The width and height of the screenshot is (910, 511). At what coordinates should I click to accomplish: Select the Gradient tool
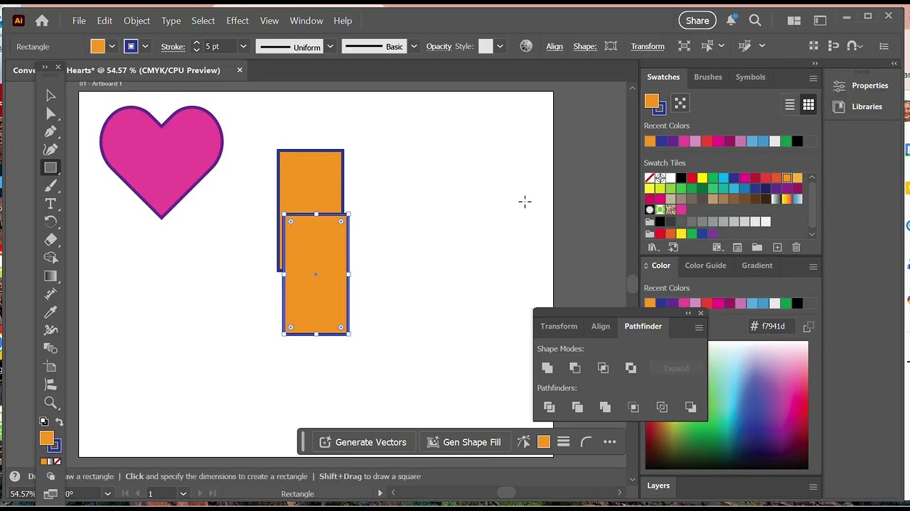pos(50,276)
